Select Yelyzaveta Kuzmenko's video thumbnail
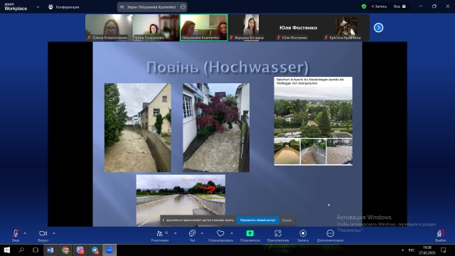 (x=204, y=28)
